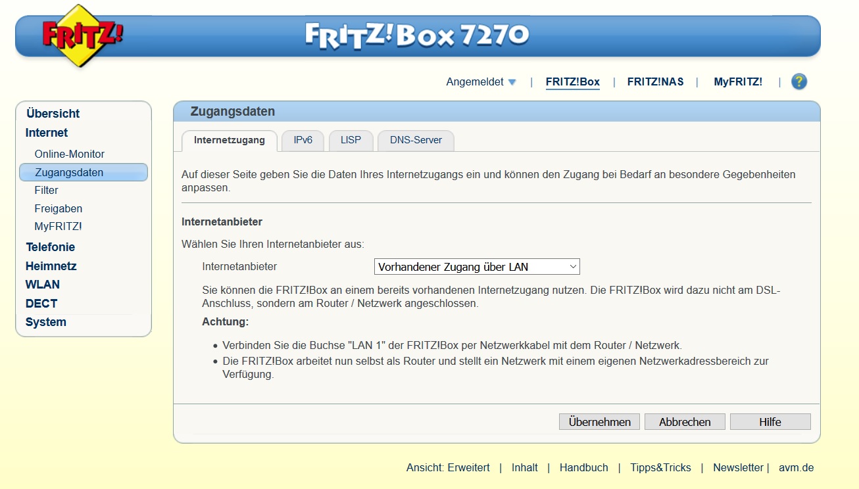Screen dimensions: 859x489
Task: Open Übersicht in the sidebar
Action: coord(53,114)
